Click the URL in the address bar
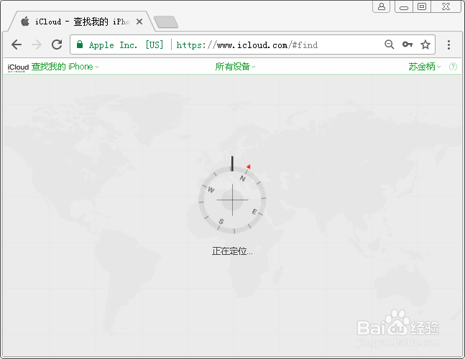Viewport: 465px width, 359px height. click(247, 45)
